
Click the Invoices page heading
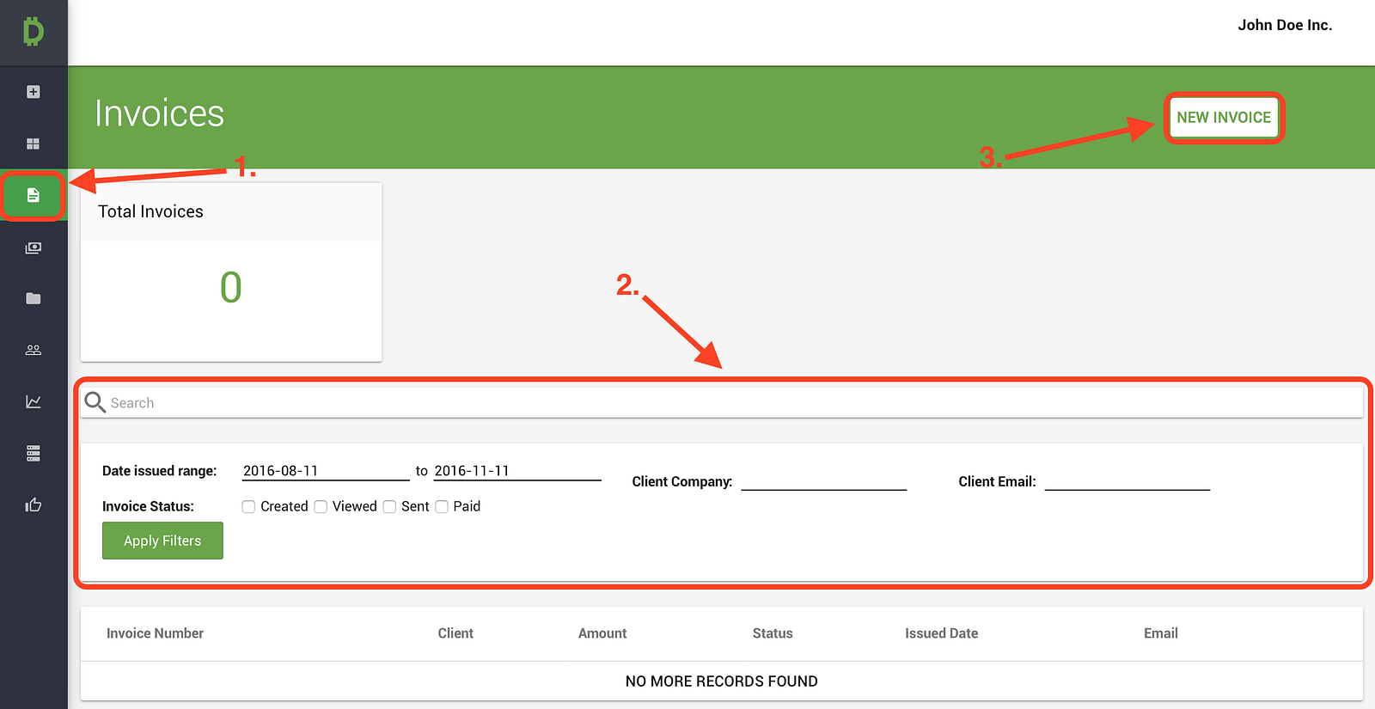[x=159, y=113]
